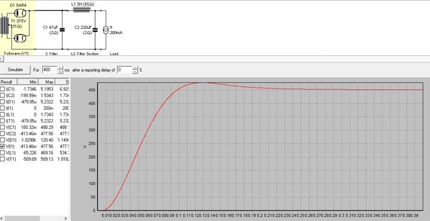The height and width of the screenshot is (221, 430).
Task: Enable the I(C2) result checkbox
Action: tap(2, 95)
